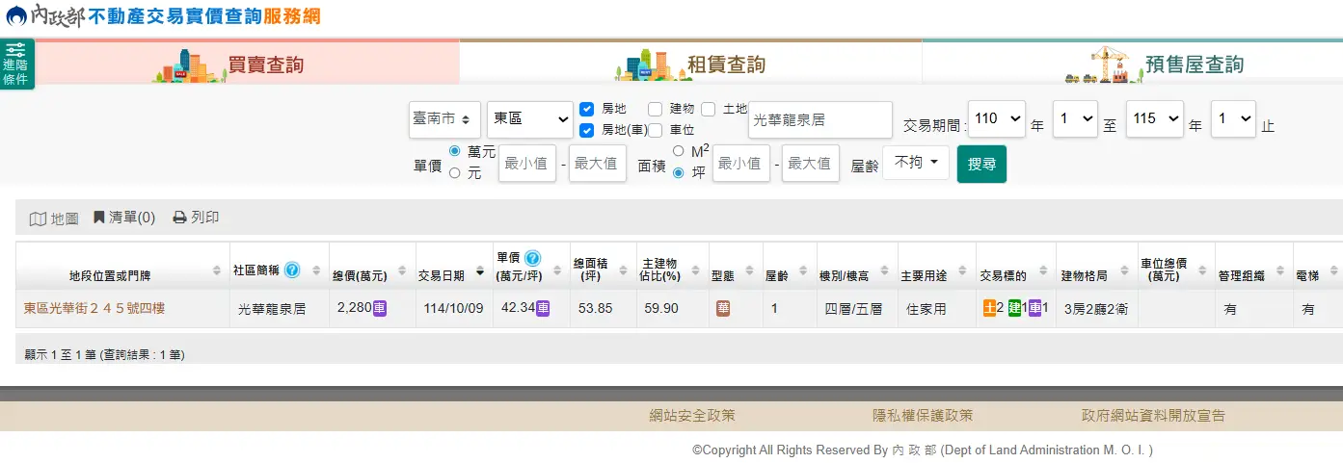Select the M² area radio button
The image size is (1343, 463).
679,151
